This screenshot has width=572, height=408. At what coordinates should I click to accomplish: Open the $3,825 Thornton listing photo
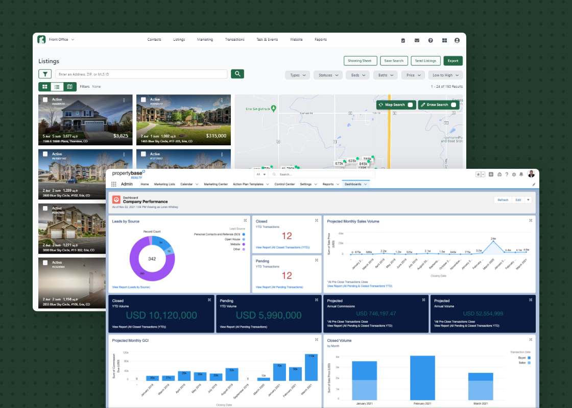(x=85, y=120)
